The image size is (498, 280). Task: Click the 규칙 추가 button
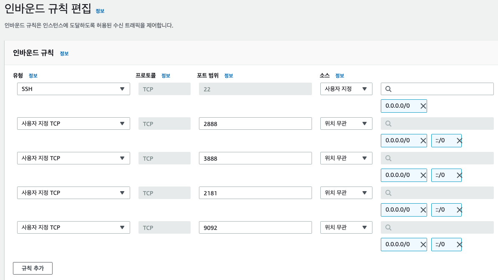[x=33, y=268]
